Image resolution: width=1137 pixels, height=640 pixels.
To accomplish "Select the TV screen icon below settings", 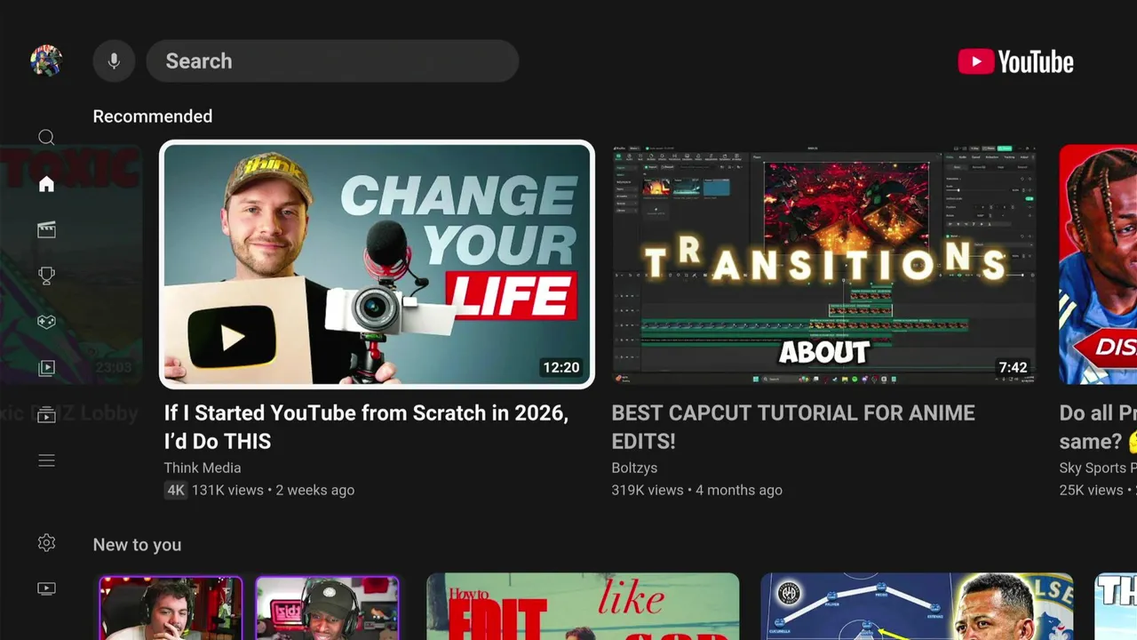I will tap(46, 588).
